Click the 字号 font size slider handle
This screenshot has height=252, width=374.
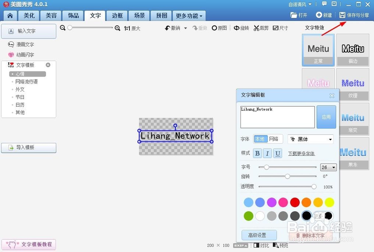266,167
